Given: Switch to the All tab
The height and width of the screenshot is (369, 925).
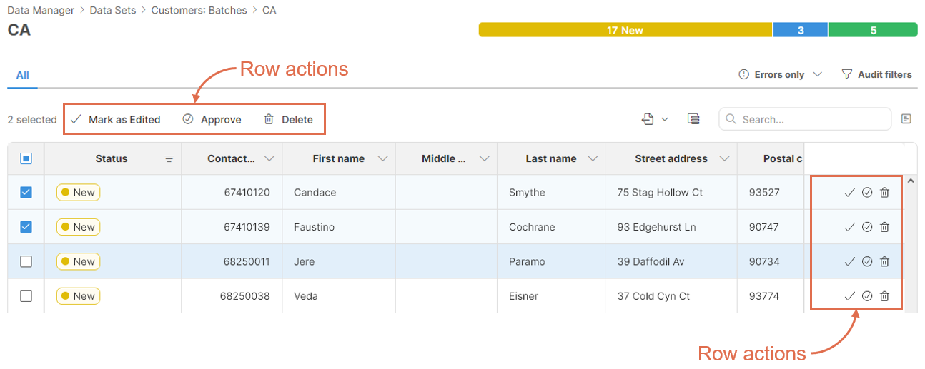Looking at the screenshot, I should coord(23,75).
